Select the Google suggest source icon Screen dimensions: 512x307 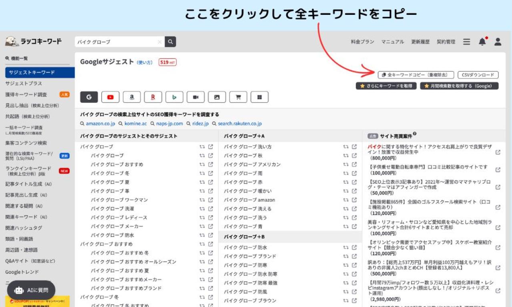[x=89, y=97]
